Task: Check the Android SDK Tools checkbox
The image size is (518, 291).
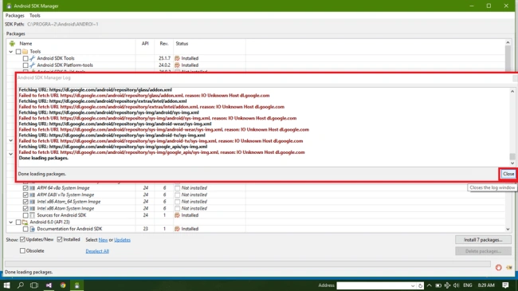Action: (26, 58)
